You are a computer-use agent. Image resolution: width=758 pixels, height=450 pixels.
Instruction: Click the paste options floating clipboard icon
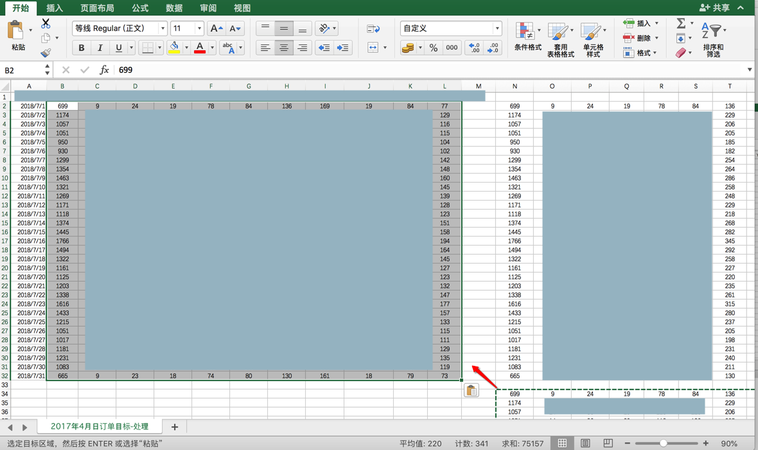point(472,390)
